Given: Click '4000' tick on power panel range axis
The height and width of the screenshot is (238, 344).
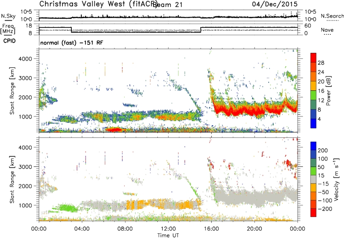Looking at the screenshot, I should click(x=25, y=59).
